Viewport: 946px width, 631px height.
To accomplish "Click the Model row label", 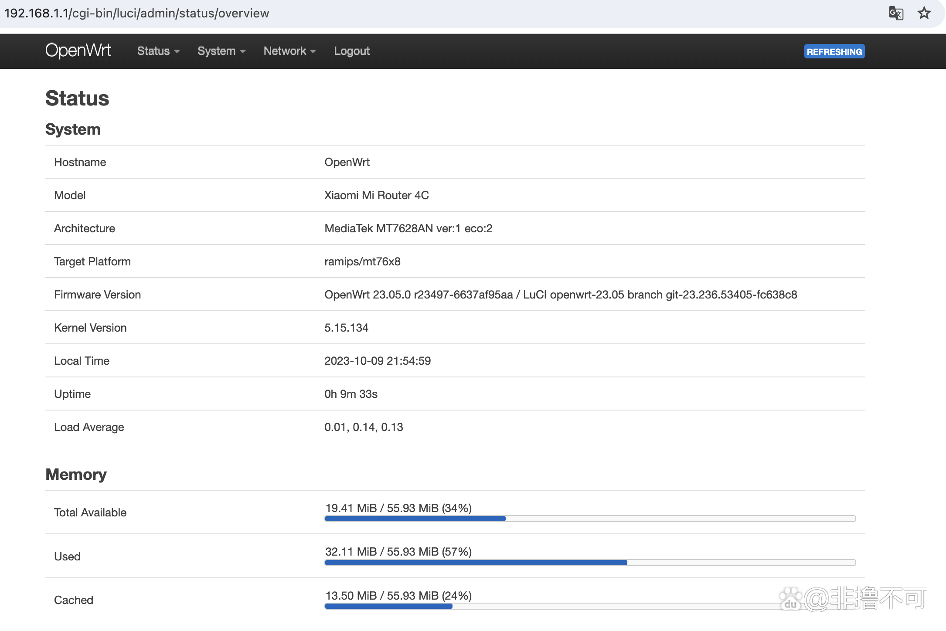I will point(70,195).
